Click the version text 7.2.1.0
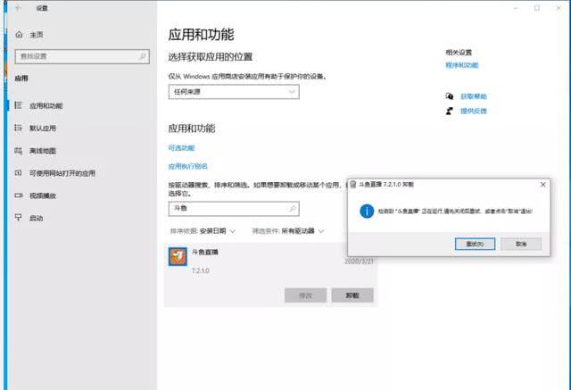Image resolution: width=571 pixels, height=390 pixels. [200, 270]
